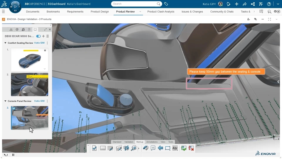Collapse the side panel with the left chevron
282x159 pixels.
pos(51,25)
